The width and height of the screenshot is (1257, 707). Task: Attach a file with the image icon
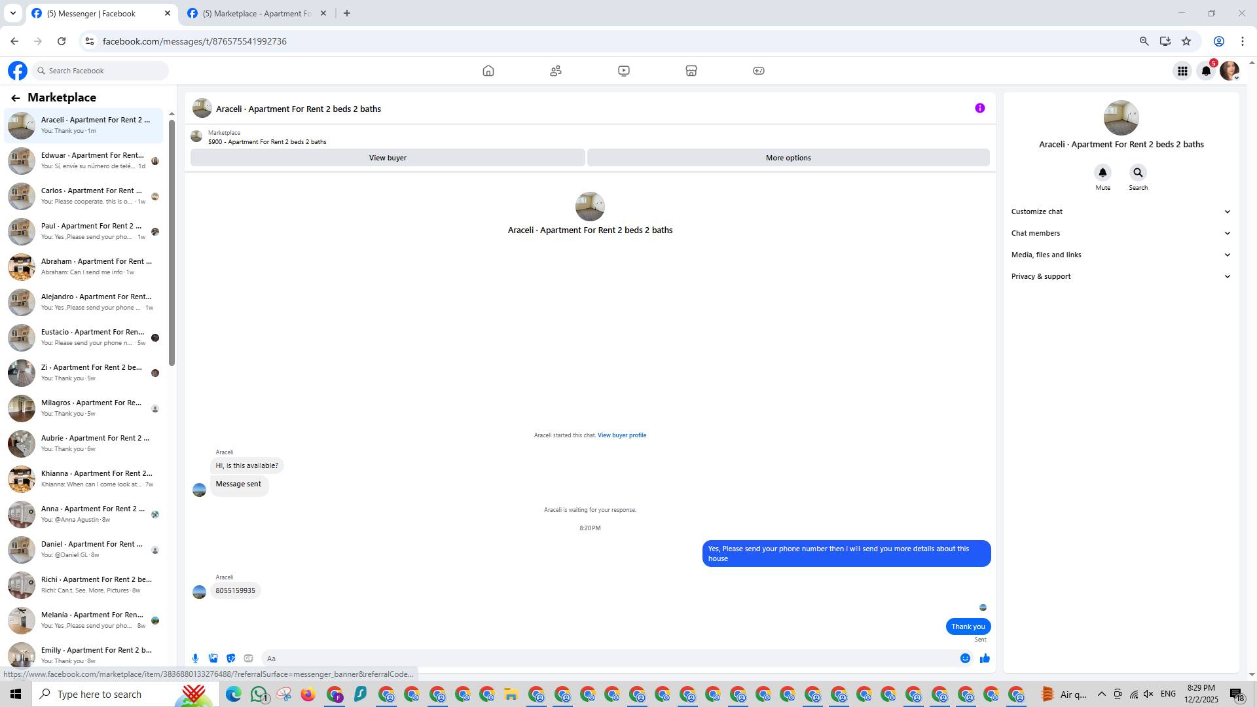(213, 659)
